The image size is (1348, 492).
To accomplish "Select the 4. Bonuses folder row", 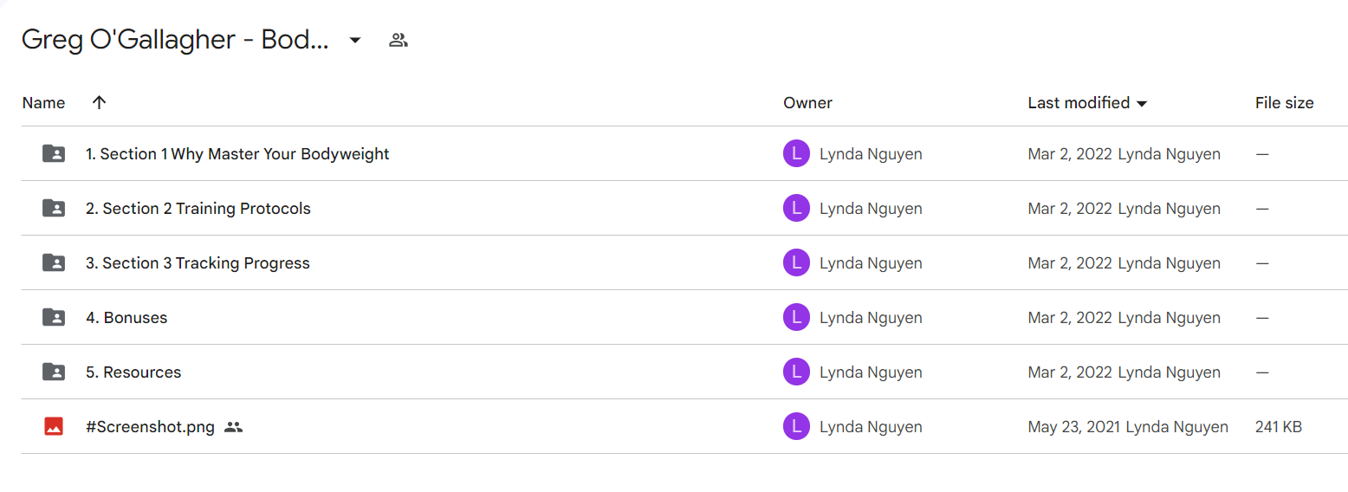I will pos(684,317).
